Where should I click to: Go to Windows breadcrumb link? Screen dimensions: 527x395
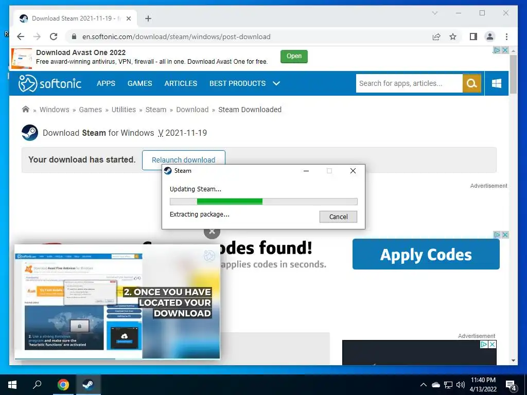[55, 110]
